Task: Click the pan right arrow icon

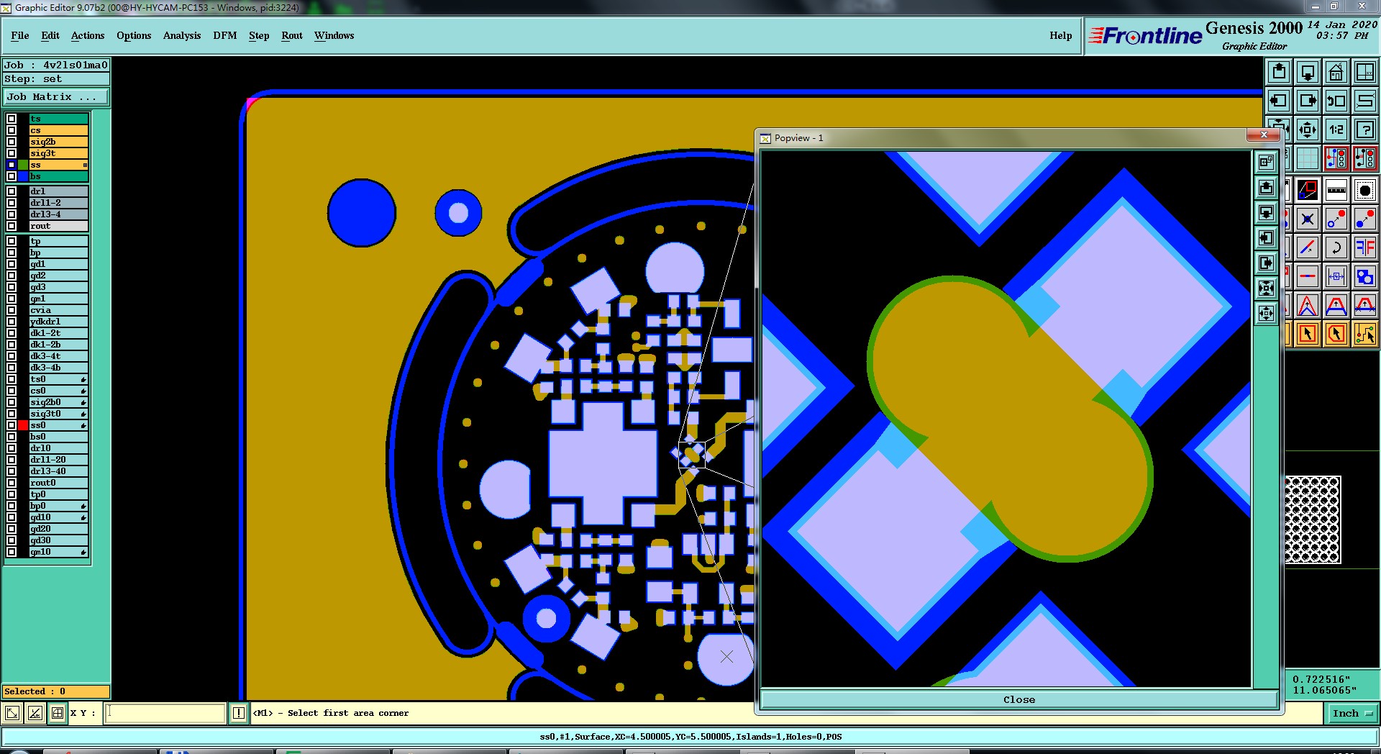Action: [1308, 101]
